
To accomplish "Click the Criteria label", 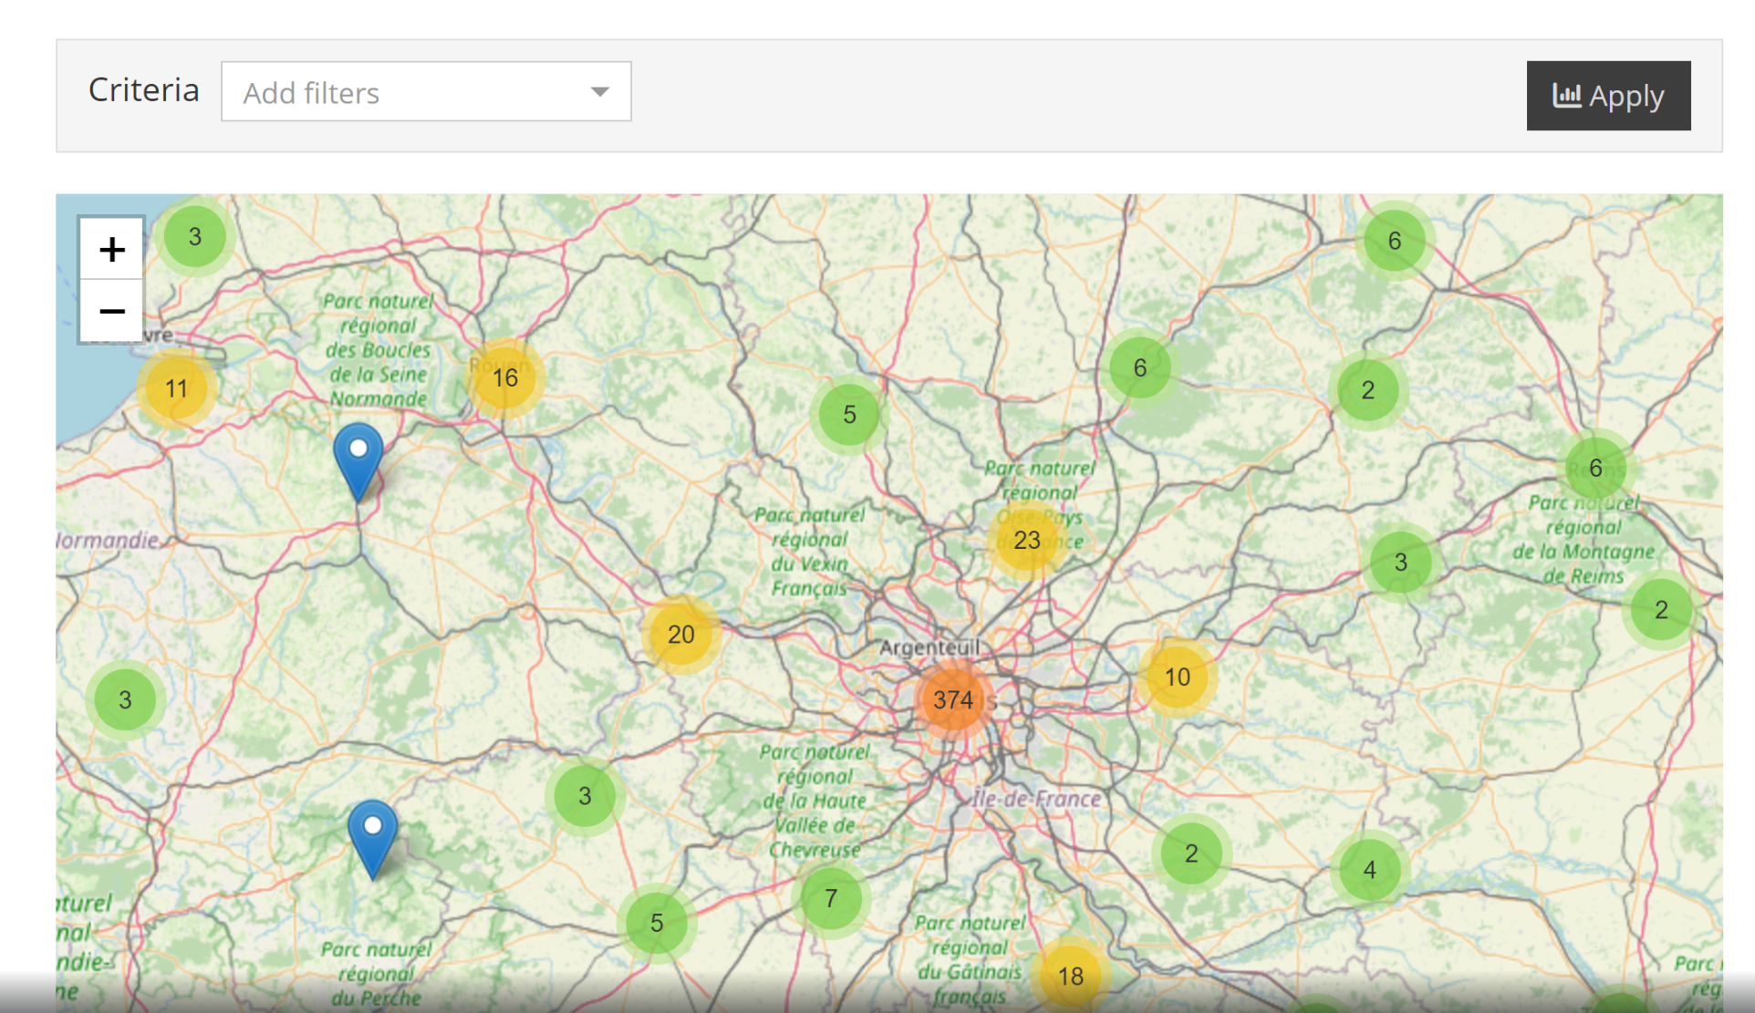I will [x=143, y=90].
